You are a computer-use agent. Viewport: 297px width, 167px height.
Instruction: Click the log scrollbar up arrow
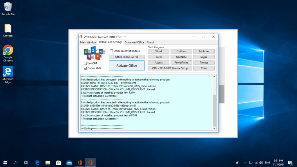click(214, 77)
